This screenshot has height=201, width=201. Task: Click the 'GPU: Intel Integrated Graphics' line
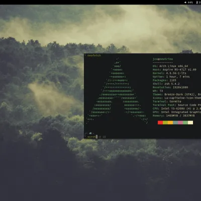[177, 112]
